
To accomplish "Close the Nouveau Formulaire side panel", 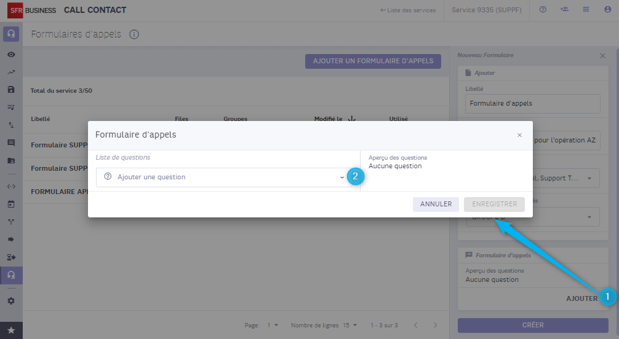I will [x=602, y=56].
